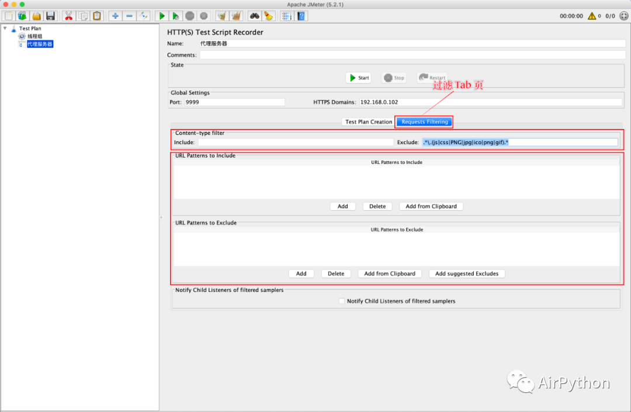631x412 pixels.
Task: Select the 代理服务器 recorder node
Action: [40, 44]
